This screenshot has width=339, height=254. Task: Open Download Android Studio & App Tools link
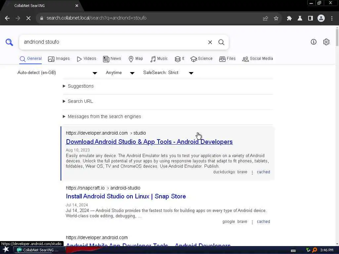coord(149,142)
